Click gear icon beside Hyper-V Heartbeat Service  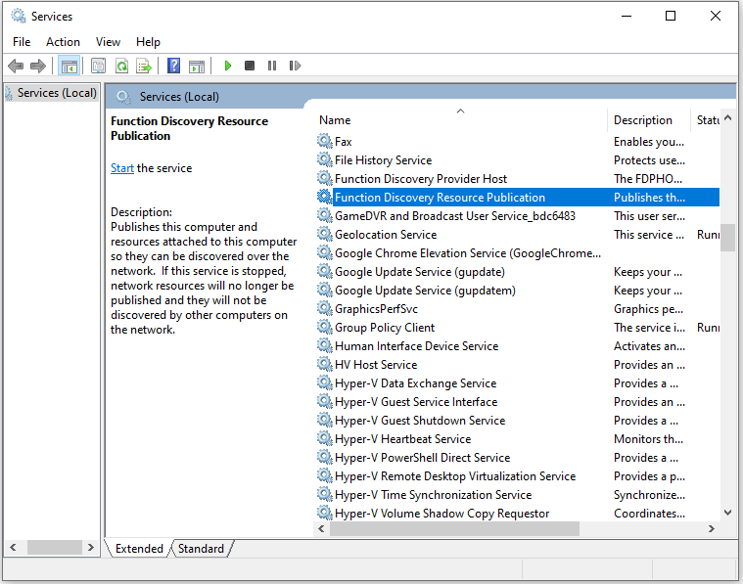click(x=325, y=438)
